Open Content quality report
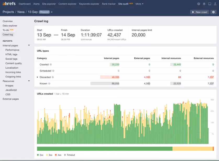 14,63
